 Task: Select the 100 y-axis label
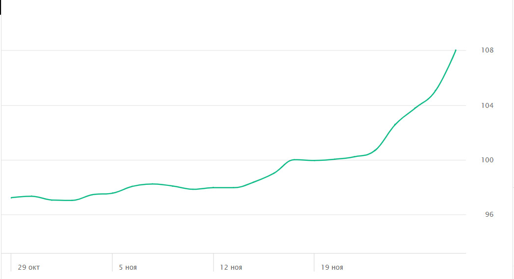pos(487,160)
